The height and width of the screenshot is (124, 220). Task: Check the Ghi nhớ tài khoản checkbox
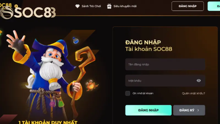(128, 93)
